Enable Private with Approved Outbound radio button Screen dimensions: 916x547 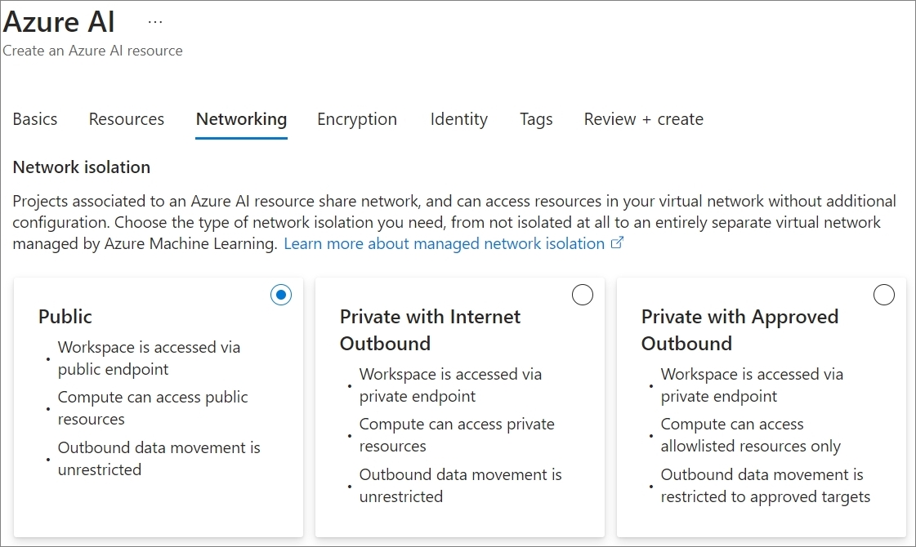point(884,296)
